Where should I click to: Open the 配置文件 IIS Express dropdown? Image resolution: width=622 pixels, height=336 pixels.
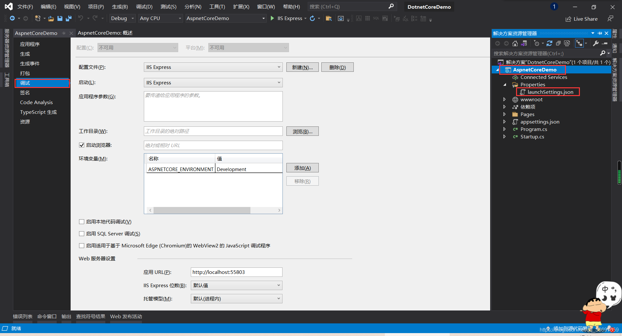tap(213, 67)
